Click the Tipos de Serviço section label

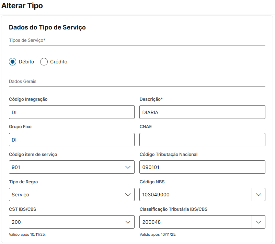tap(27, 40)
